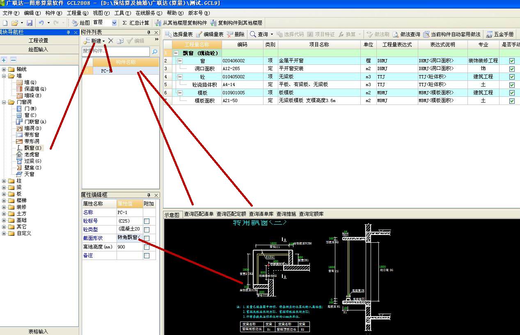520x335 pixels.
Task: Select 墙(Q) in the navigation tree
Action: tap(26, 82)
